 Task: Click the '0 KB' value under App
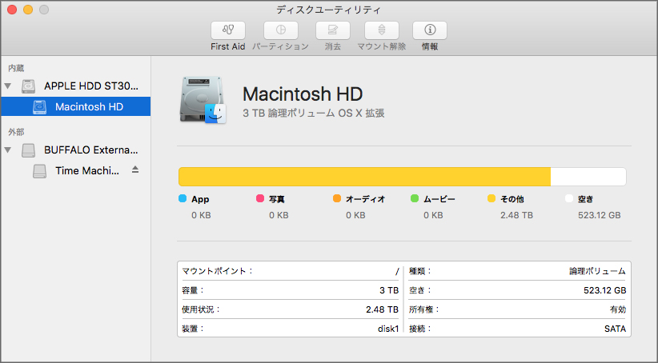coord(201,215)
